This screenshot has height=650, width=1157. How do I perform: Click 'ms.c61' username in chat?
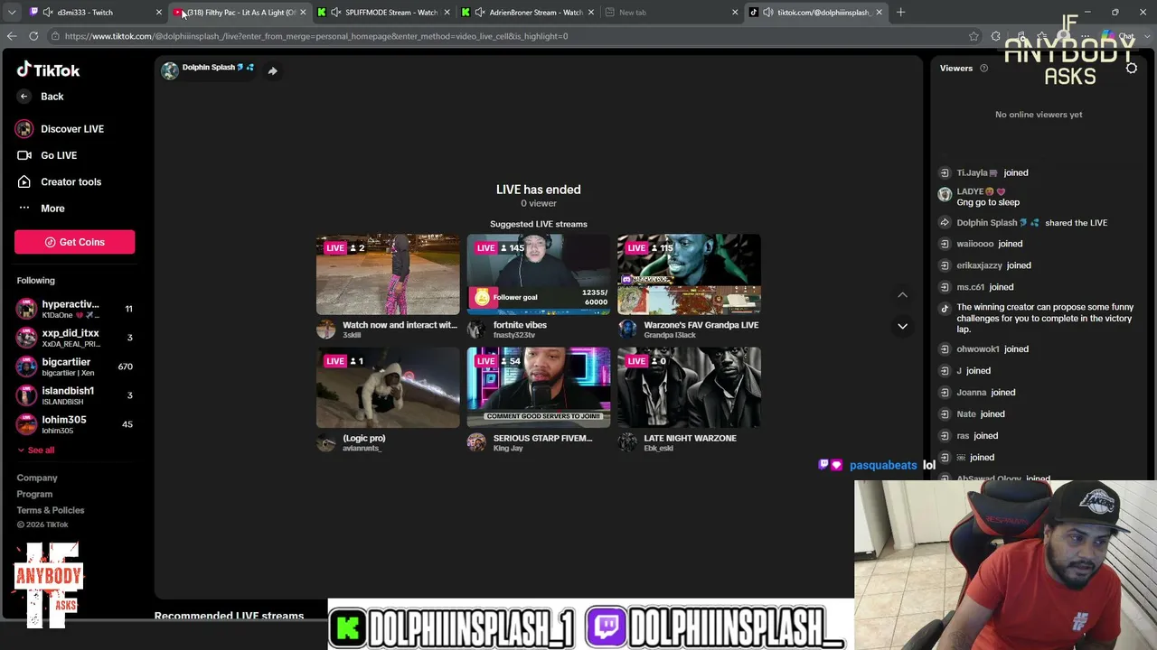(x=971, y=287)
